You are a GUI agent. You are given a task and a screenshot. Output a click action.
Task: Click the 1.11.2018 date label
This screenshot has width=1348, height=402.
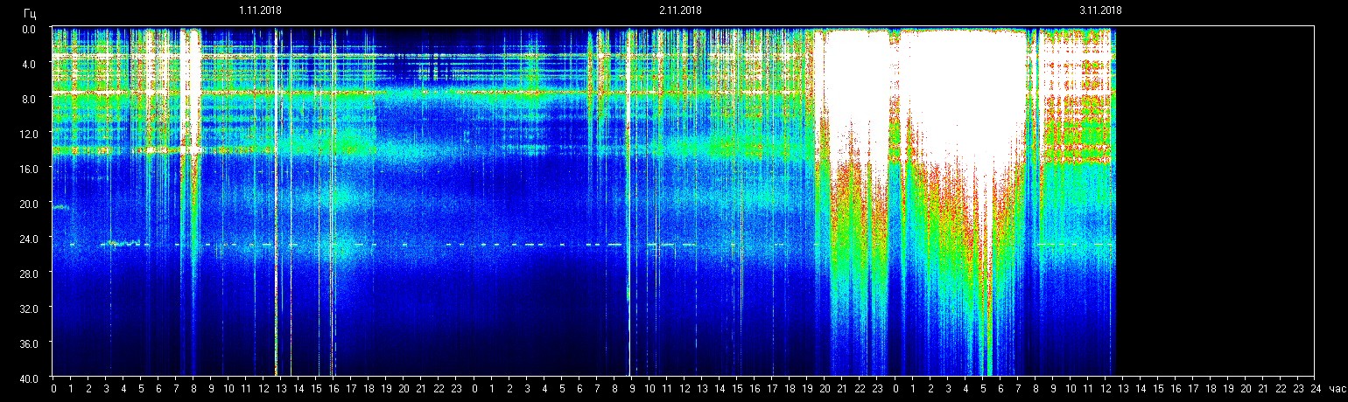pos(260,10)
